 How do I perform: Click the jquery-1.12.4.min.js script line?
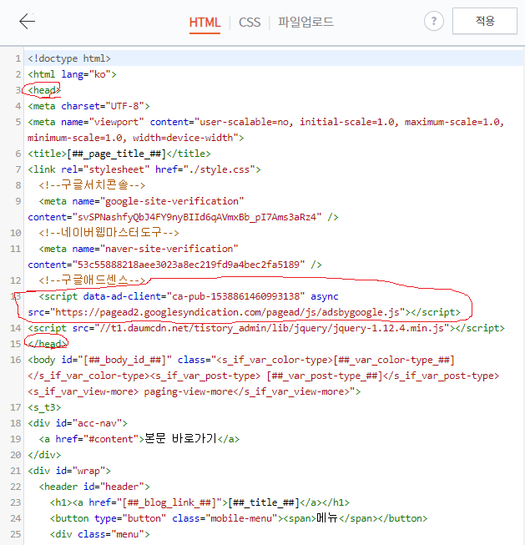[266, 328]
